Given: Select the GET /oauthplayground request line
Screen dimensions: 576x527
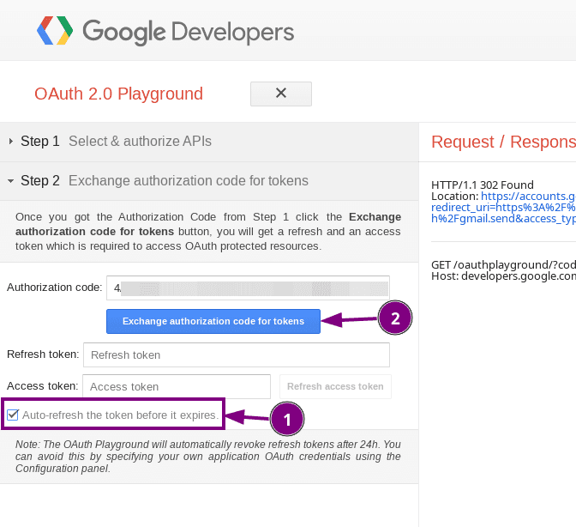Looking at the screenshot, I should pos(502,263).
